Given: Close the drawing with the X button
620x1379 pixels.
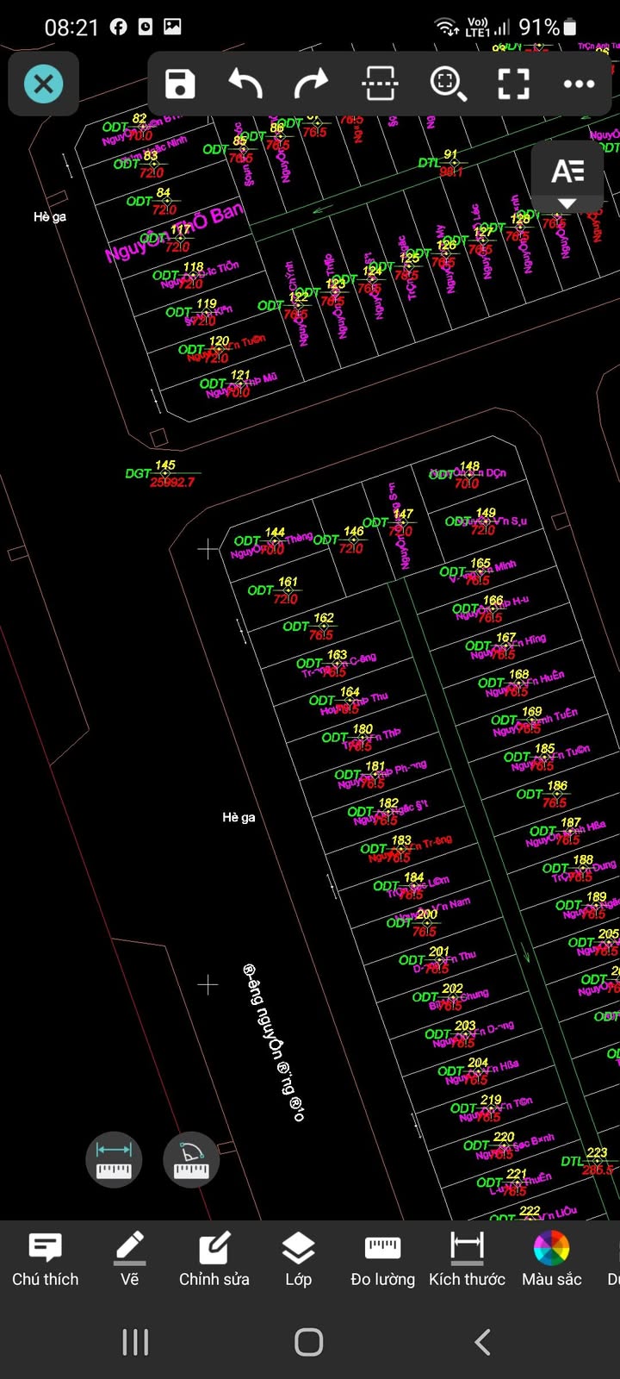Looking at the screenshot, I should click(x=44, y=84).
